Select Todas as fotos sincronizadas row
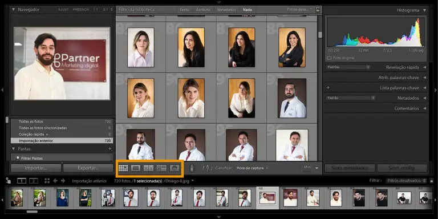This screenshot has width=438, height=219. pos(62,128)
